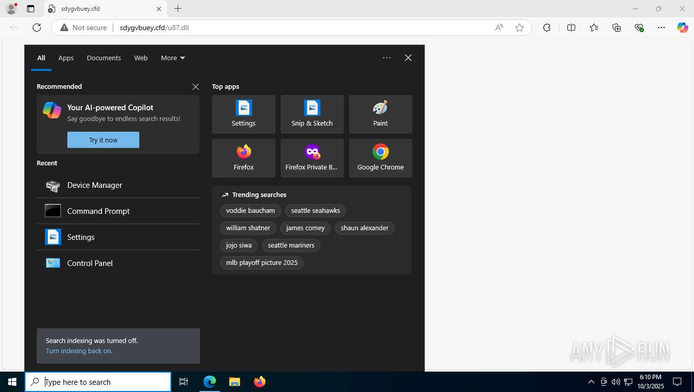Screen dimensions: 694x392
Task: Search trending seattle seahawks
Action: click(315, 211)
